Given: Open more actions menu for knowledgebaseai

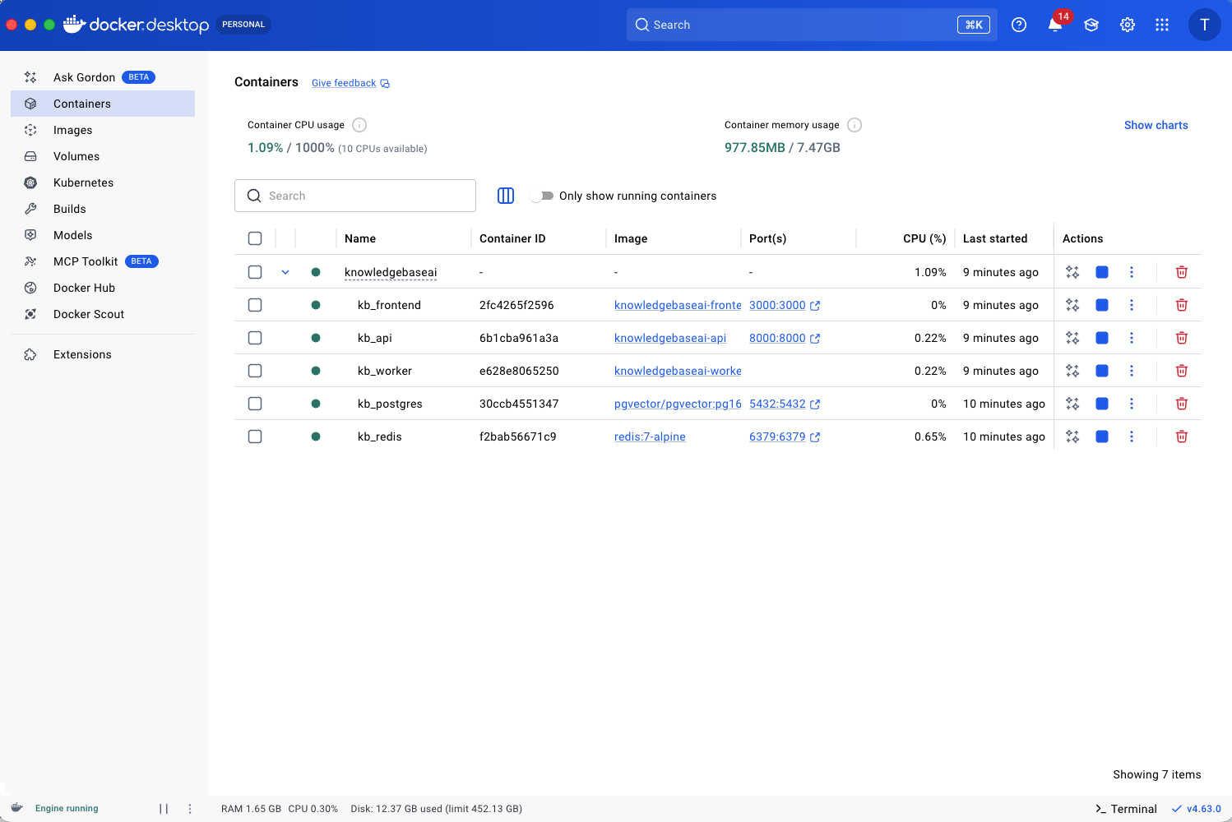Looking at the screenshot, I should click(x=1132, y=272).
